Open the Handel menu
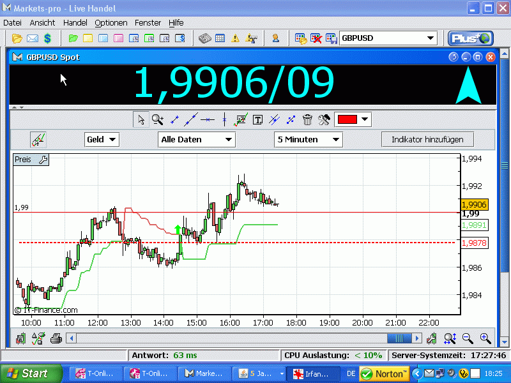511x383 pixels. [75, 23]
